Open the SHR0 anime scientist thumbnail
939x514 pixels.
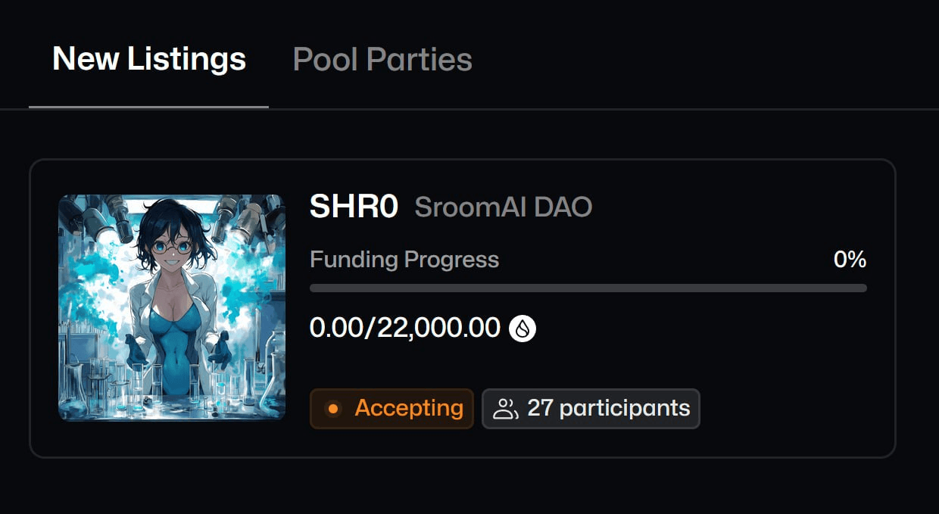pyautogui.click(x=172, y=307)
